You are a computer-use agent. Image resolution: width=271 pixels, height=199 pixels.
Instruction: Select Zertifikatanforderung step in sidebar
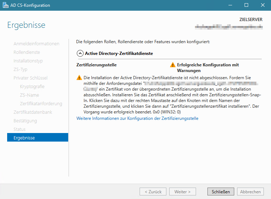tap(41, 103)
